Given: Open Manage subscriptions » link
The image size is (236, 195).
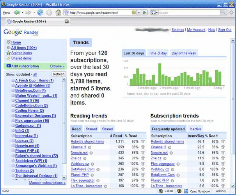Looking at the screenshot, I should tap(47, 183).
